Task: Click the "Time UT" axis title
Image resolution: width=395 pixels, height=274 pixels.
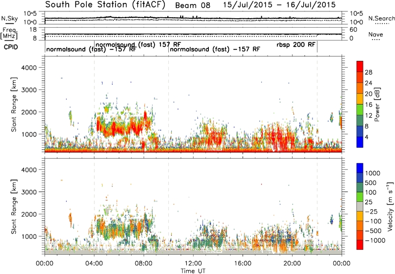Action: (193, 271)
